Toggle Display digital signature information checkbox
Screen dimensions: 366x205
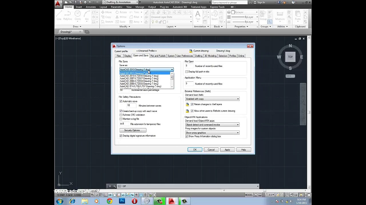(121, 136)
